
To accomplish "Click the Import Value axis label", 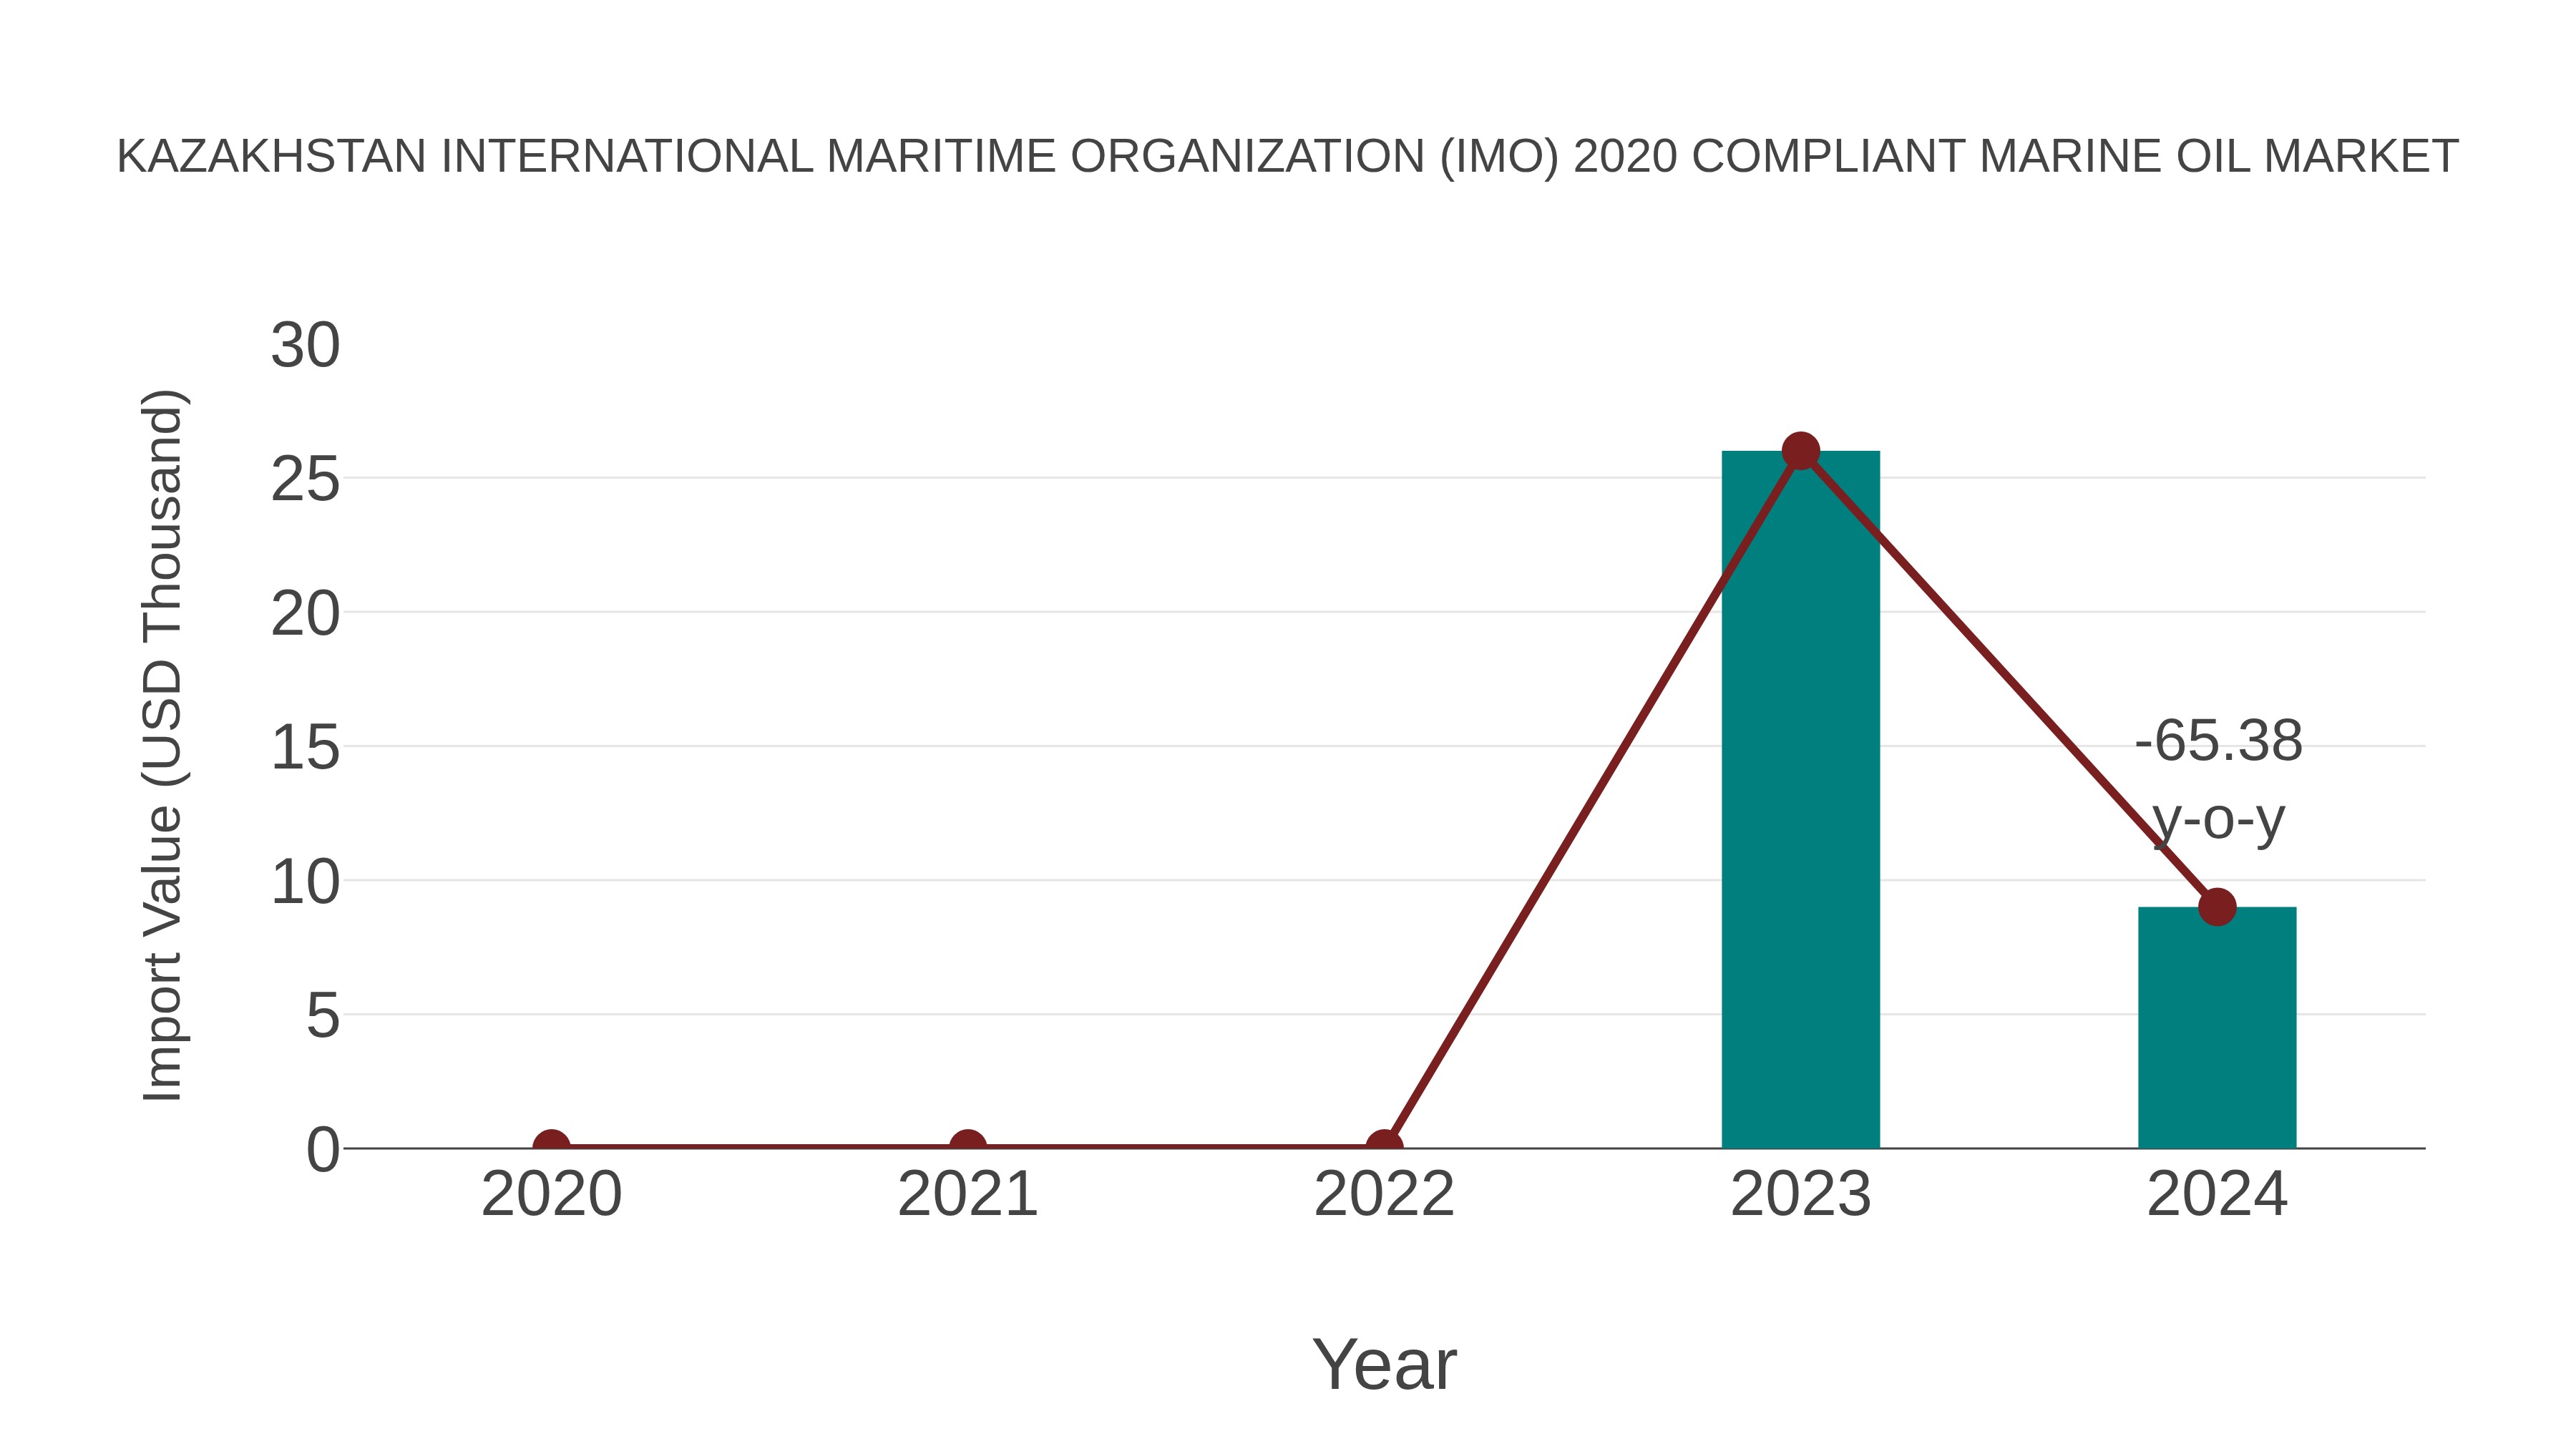I will click(162, 746).
